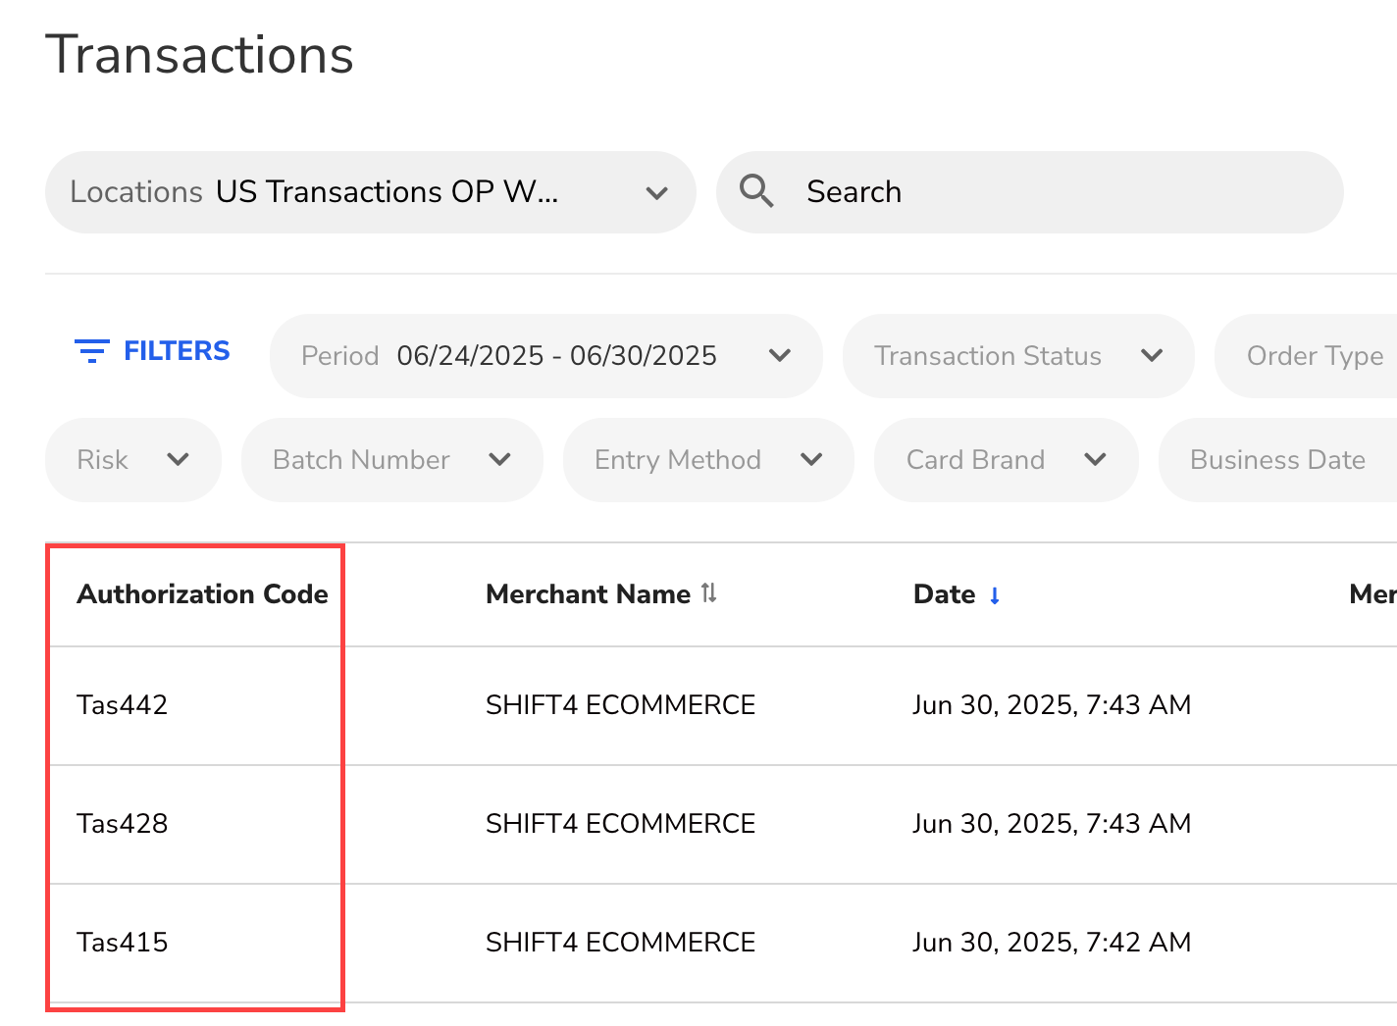Open the Tas415 transaction row
Screen dimensions: 1397x1026
[x=123, y=943]
